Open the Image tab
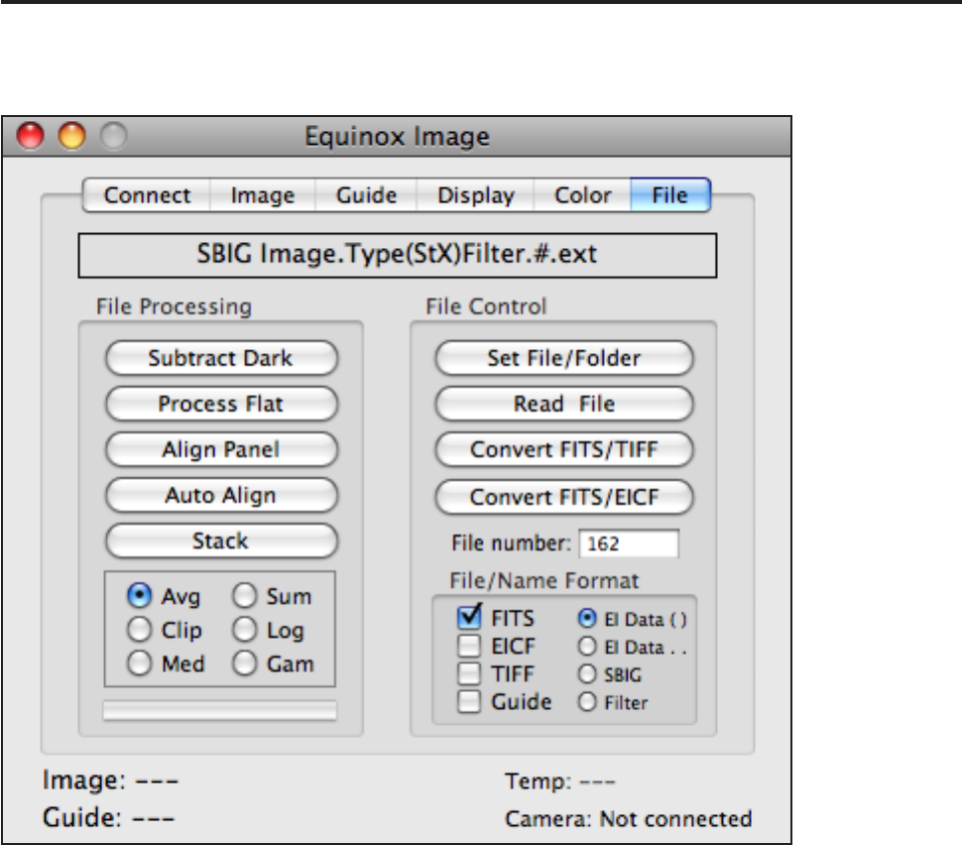The image size is (962, 845). point(263,195)
